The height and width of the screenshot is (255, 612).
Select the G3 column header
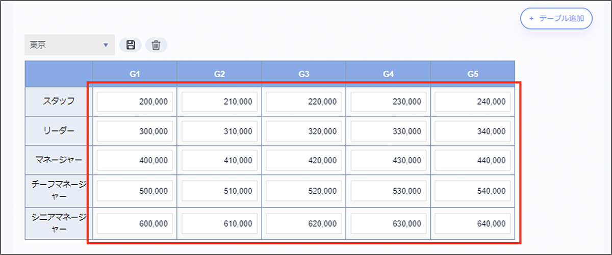(x=304, y=74)
